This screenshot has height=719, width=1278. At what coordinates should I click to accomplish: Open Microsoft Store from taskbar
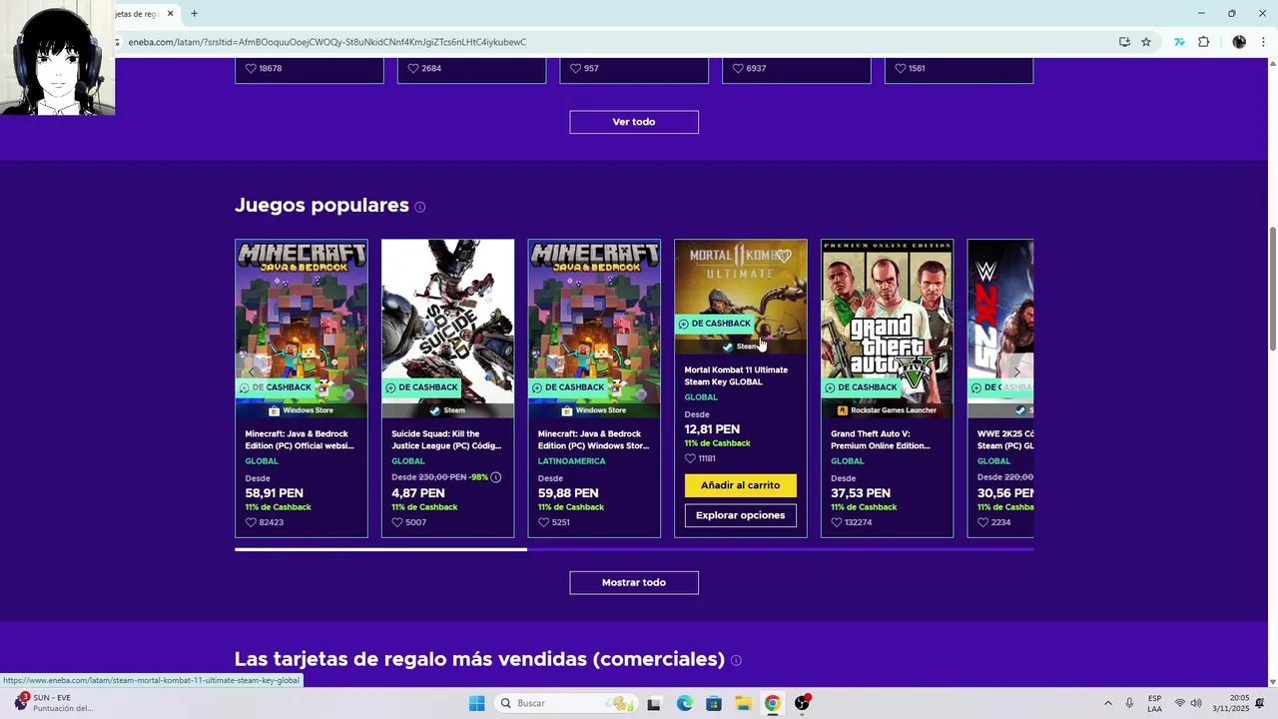point(714,703)
